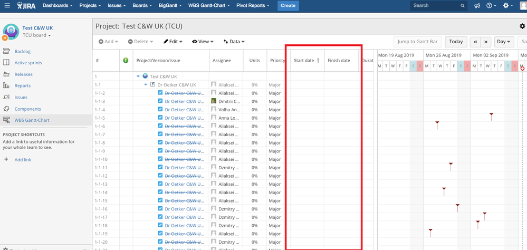Screen dimensions: 527x250
Task: Click the milestone marker in row 1-1-11
Action: click(451, 166)
